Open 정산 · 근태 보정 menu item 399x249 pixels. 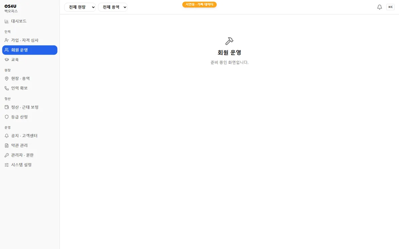(30, 107)
